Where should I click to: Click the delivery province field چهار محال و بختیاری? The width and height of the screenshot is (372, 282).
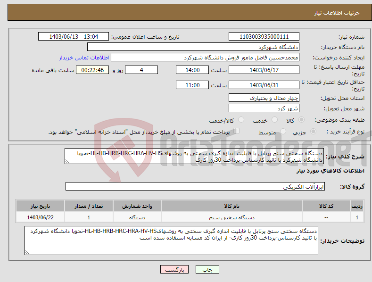coord(264,98)
